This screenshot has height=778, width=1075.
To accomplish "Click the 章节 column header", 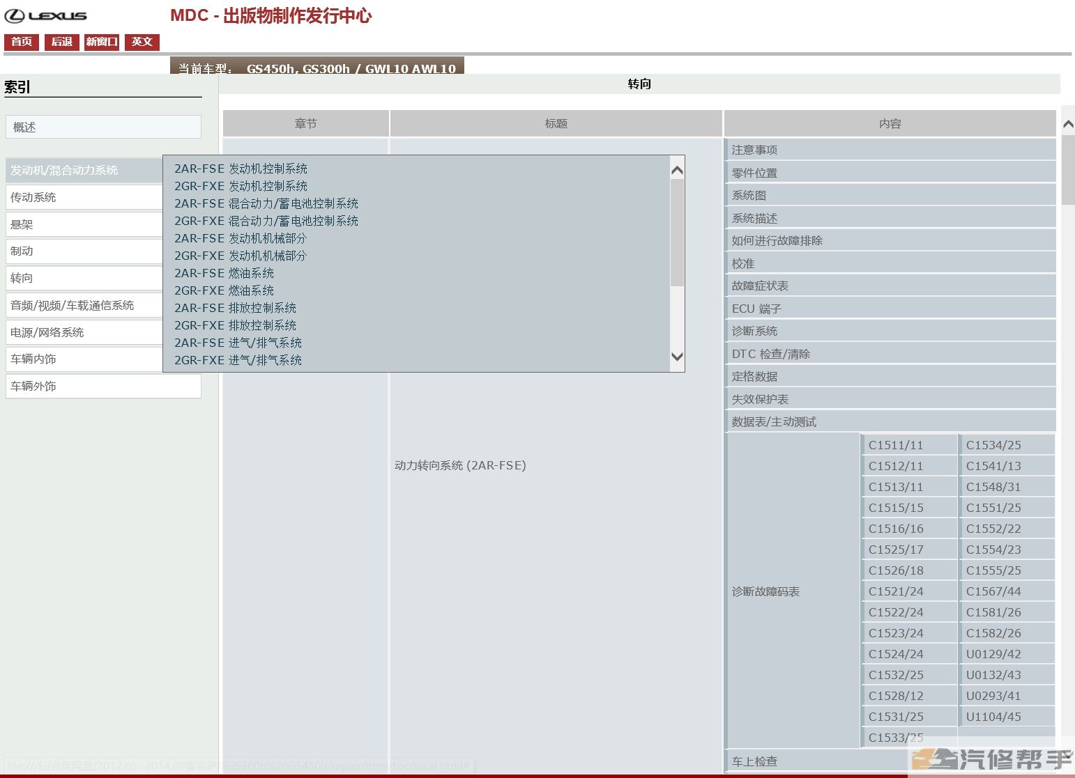I will point(305,123).
